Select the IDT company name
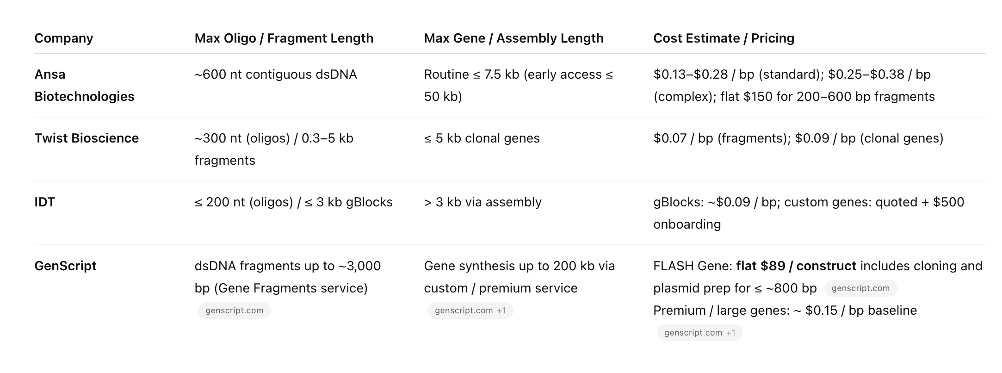This screenshot has width=1002, height=373. (x=44, y=202)
